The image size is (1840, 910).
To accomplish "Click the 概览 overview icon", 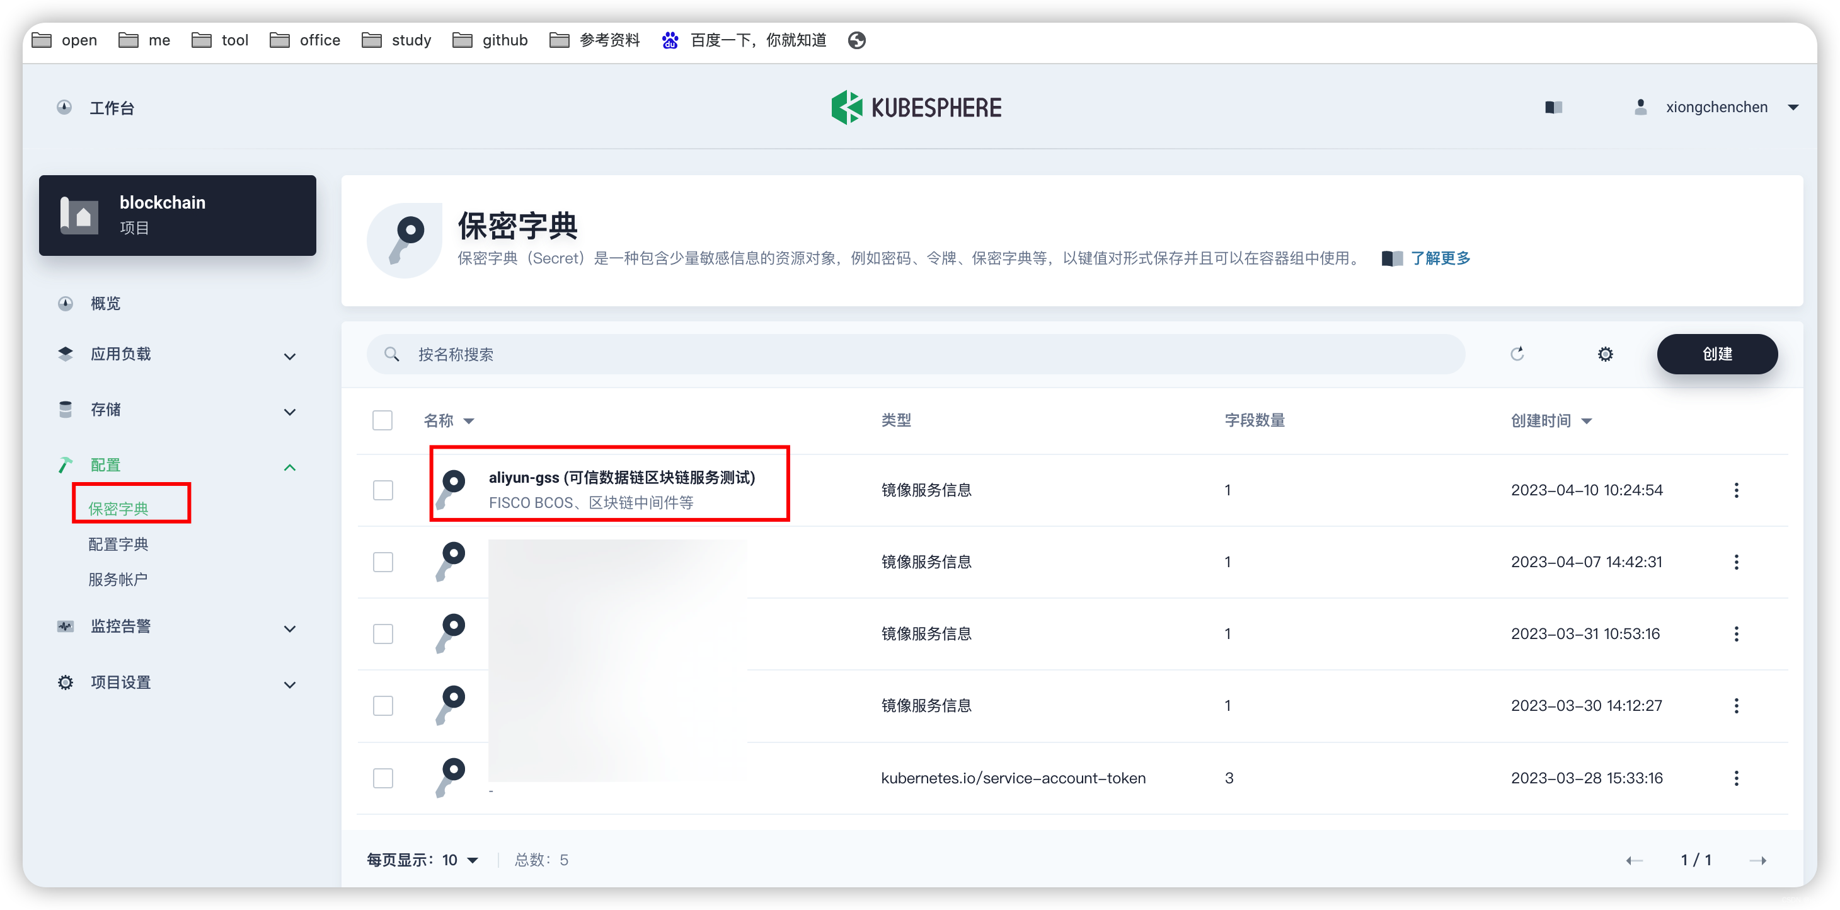I will click(x=65, y=304).
